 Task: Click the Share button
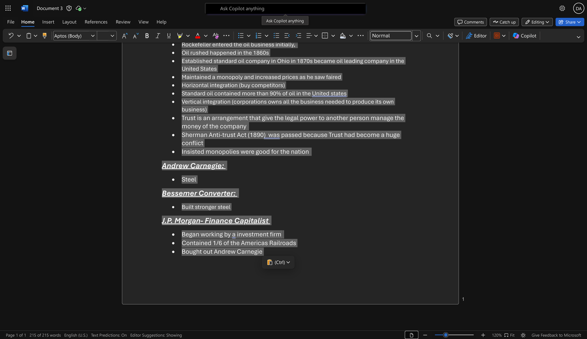pos(570,22)
